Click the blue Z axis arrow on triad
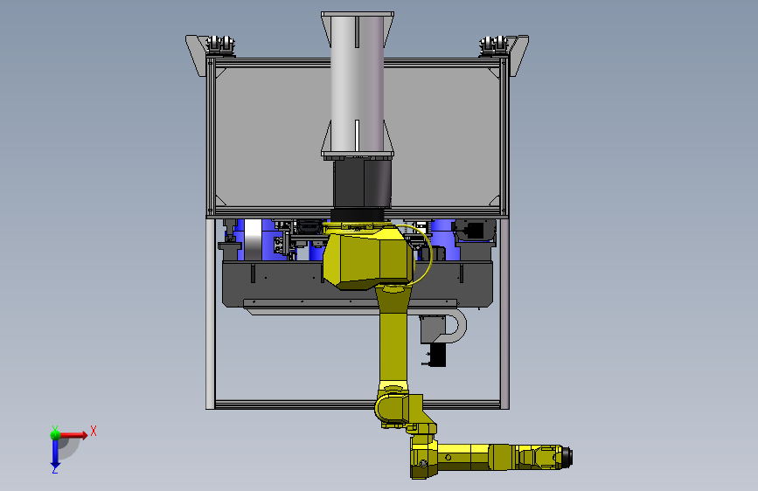The height and width of the screenshot is (491, 758). point(55,453)
